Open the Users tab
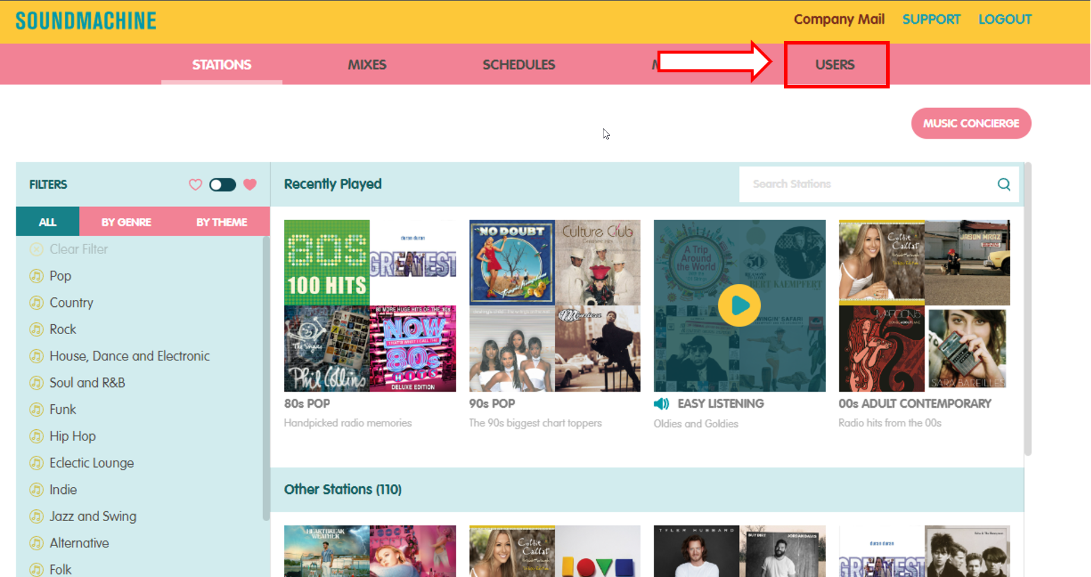Screen dimensions: 1091x577 (x=835, y=65)
